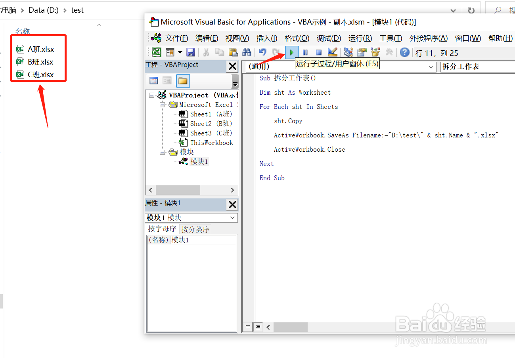Click the sht.Copy code line
The image size is (515, 358).
pyautogui.click(x=288, y=121)
